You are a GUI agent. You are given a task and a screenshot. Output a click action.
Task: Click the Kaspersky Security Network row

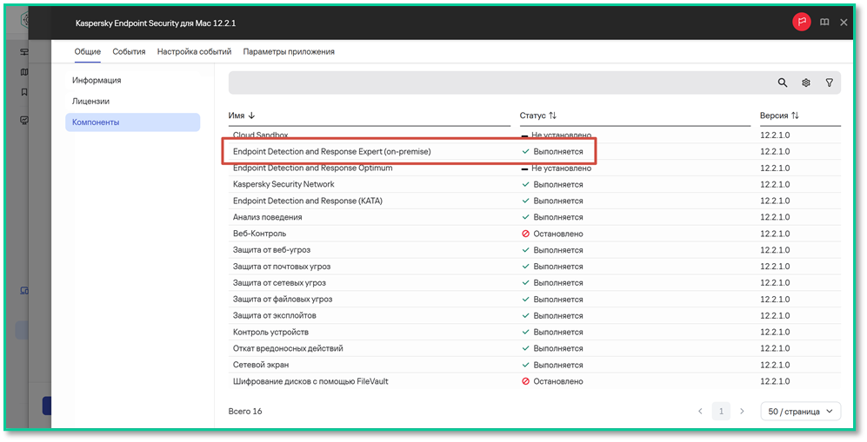coord(534,184)
